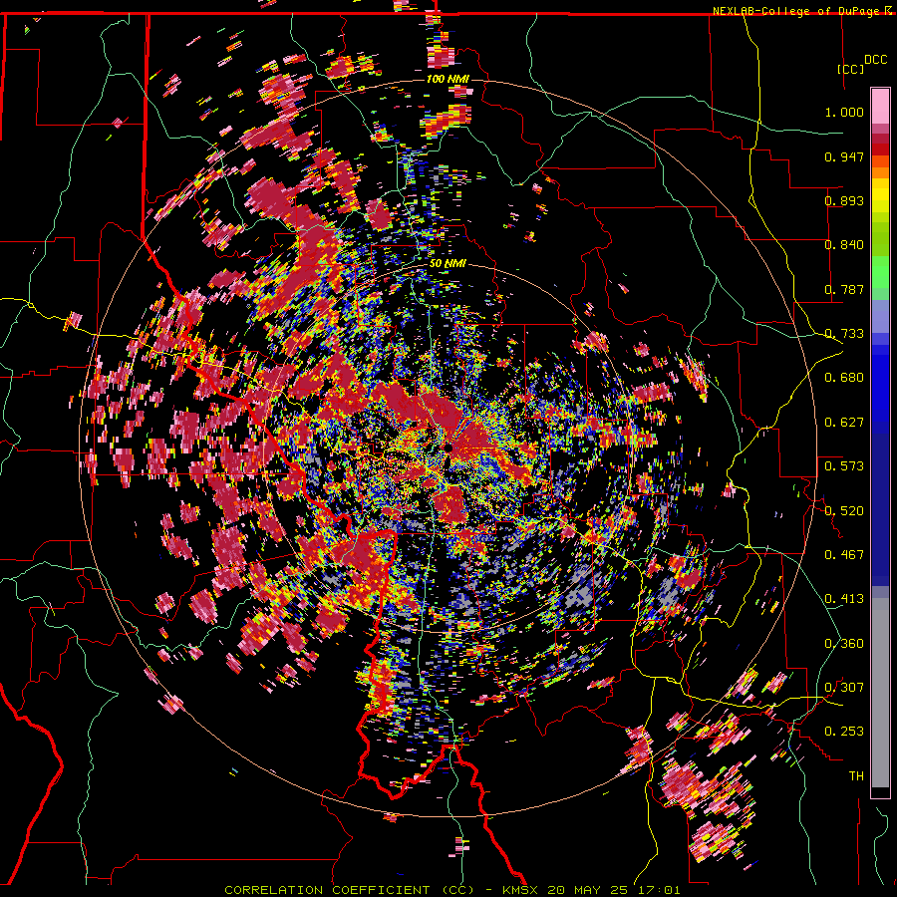
Task: Click the 0.947 scale value
Action: [x=844, y=156]
